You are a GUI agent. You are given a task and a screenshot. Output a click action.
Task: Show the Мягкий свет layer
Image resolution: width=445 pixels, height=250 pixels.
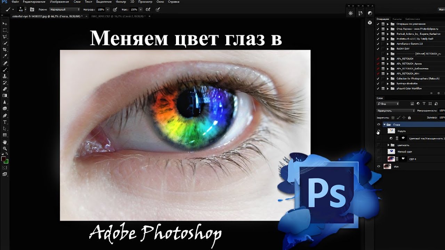pyautogui.click(x=379, y=152)
